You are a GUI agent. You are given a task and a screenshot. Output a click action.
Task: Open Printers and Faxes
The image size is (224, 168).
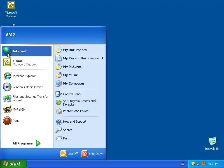tap(80, 111)
